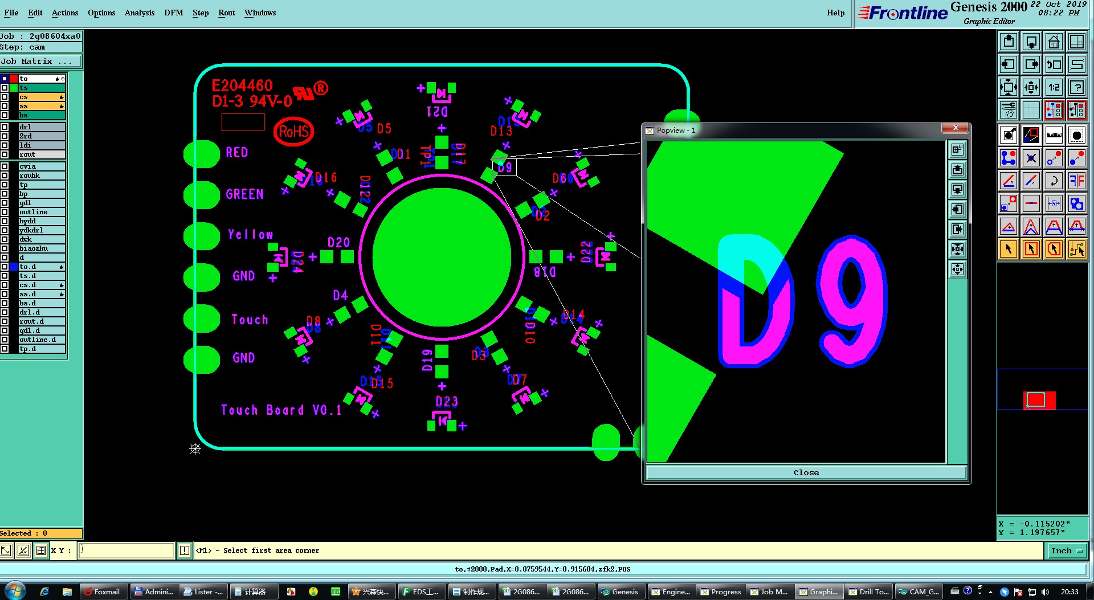Click the X Y coordinate input field
Screen dimensions: 1094x600
click(126, 550)
